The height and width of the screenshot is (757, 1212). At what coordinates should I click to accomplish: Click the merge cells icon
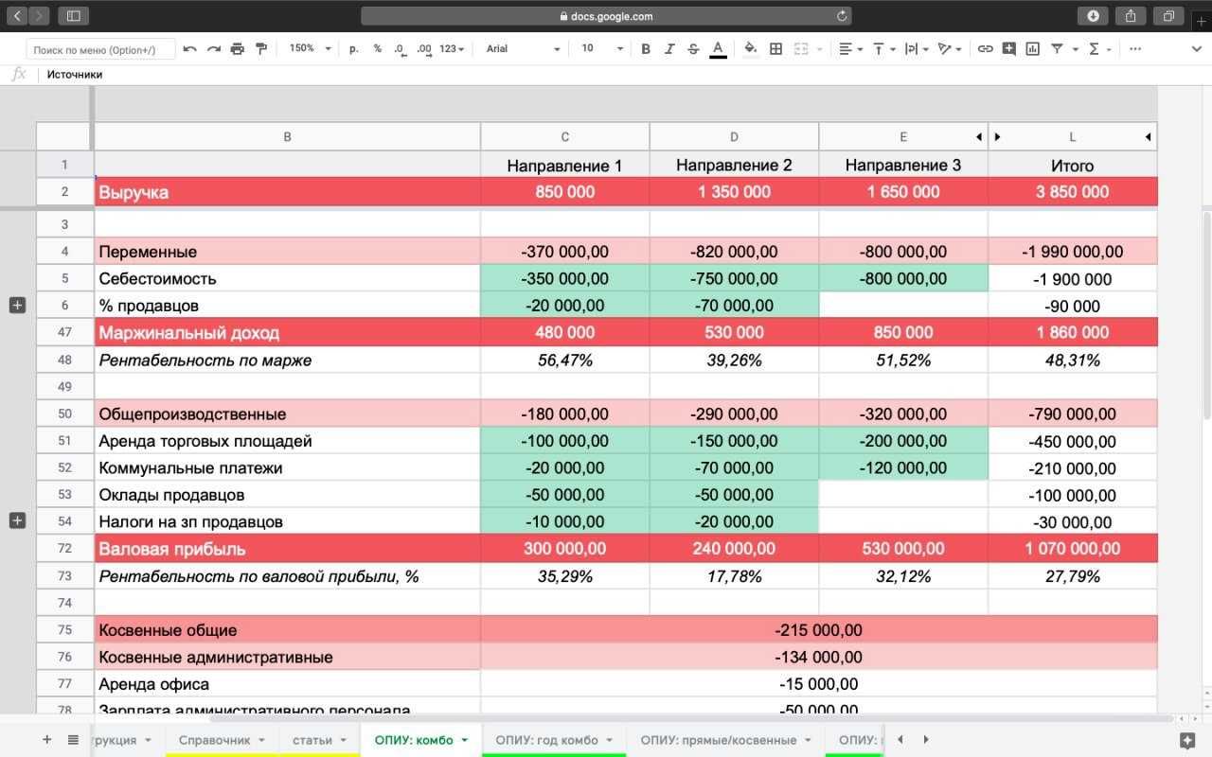click(x=801, y=48)
